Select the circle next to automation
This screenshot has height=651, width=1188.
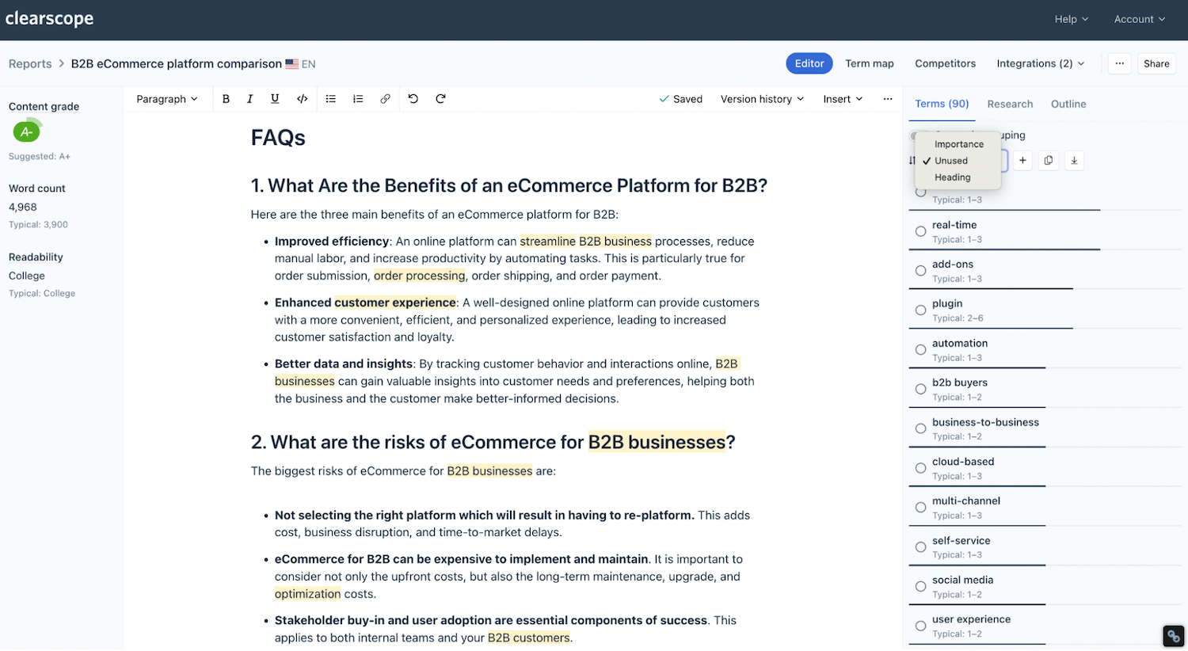(x=920, y=350)
